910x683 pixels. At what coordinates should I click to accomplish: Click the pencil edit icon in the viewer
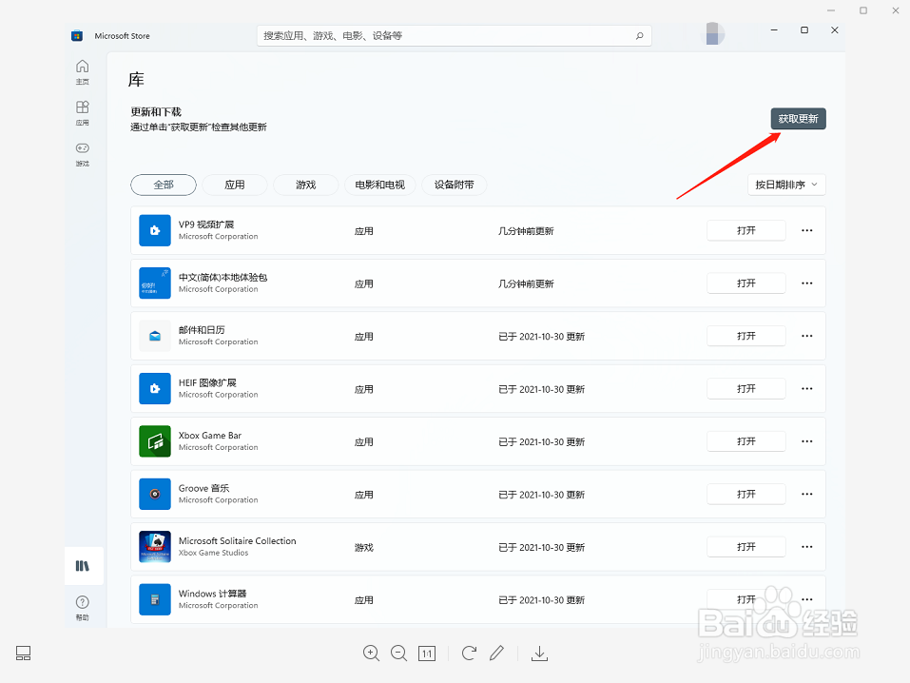[x=496, y=654]
